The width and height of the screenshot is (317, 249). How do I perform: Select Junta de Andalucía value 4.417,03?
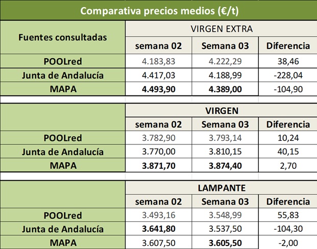[x=158, y=76]
